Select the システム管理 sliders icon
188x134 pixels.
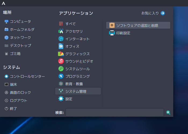click(61, 91)
